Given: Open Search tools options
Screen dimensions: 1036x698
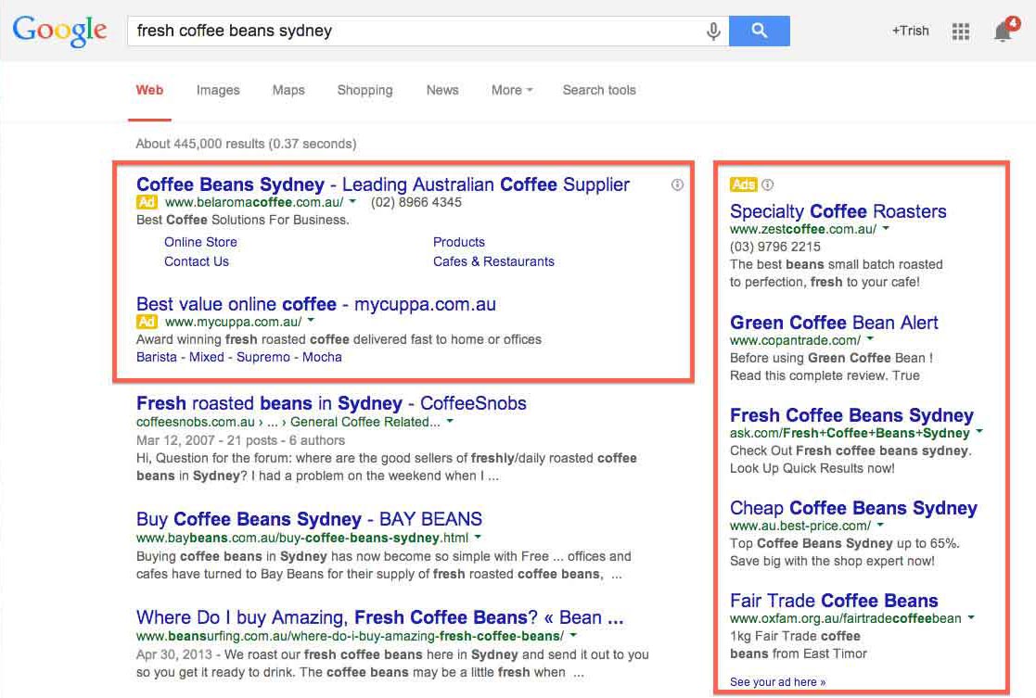Looking at the screenshot, I should (x=599, y=91).
